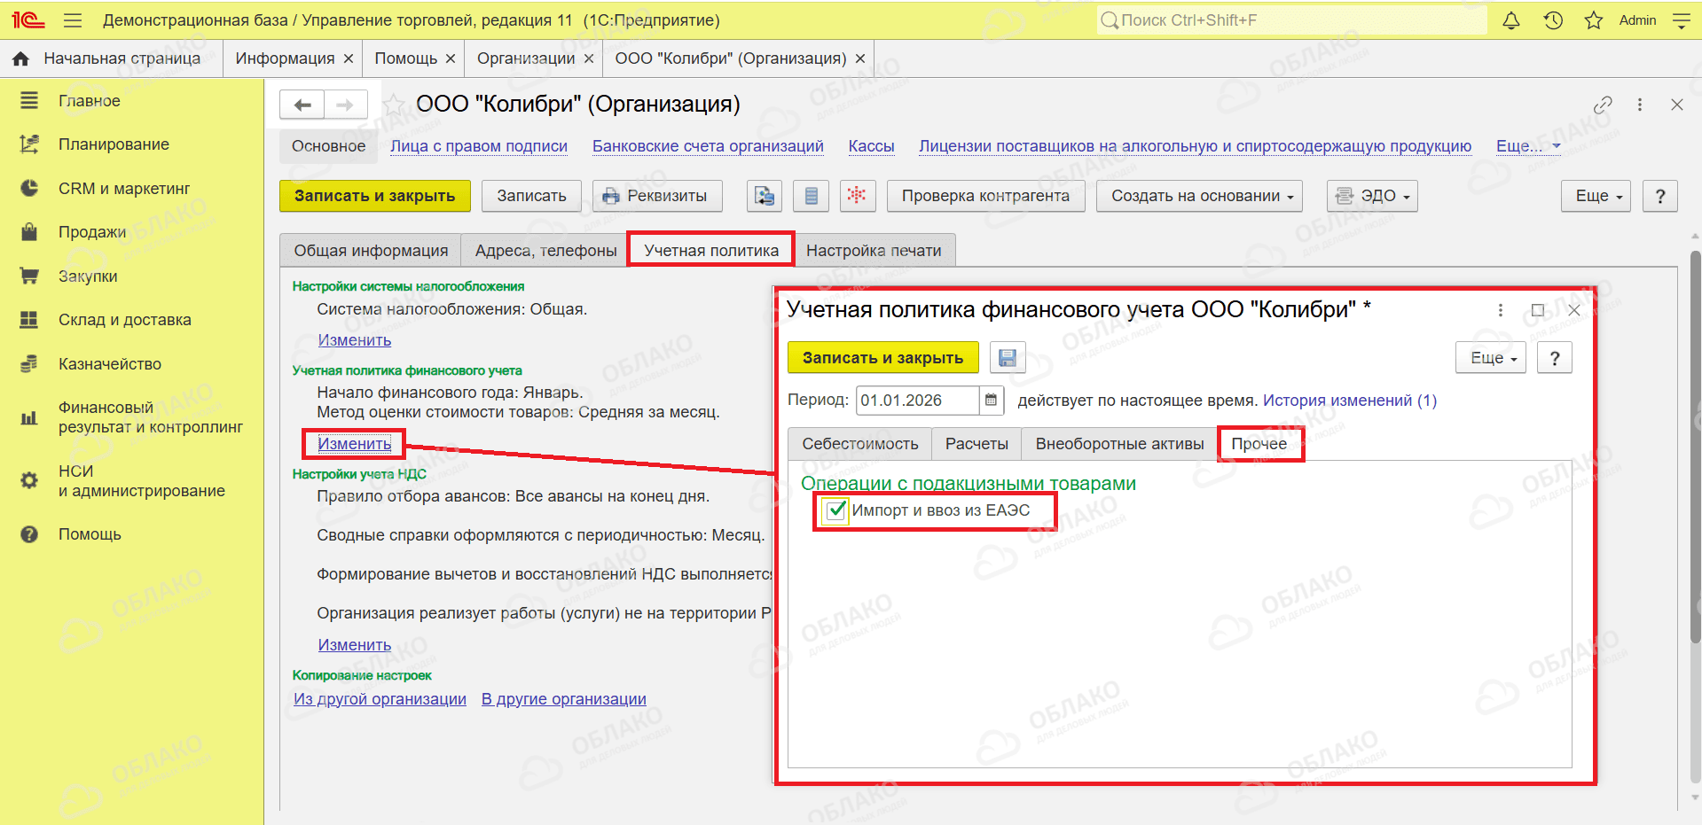This screenshot has width=1702, height=825.
Task: Go to home page icon
Action: tap(20, 58)
